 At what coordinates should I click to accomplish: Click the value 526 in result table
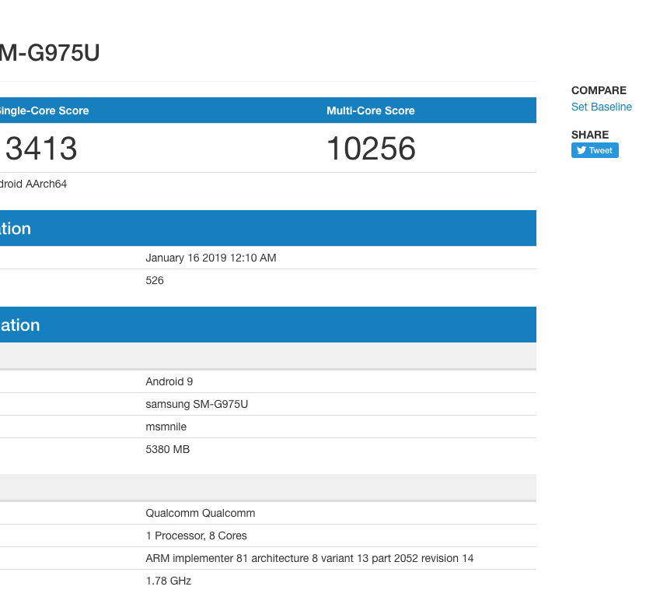click(x=155, y=280)
